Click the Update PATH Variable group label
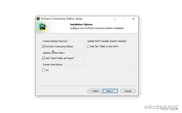Screen dimensions: 182x113 pyautogui.click(x=106, y=41)
